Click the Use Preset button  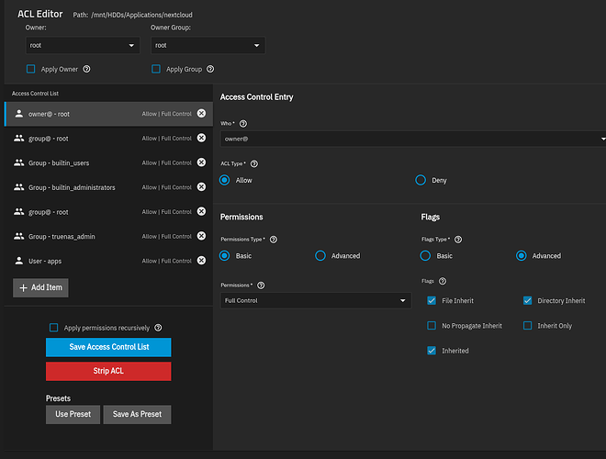point(73,414)
